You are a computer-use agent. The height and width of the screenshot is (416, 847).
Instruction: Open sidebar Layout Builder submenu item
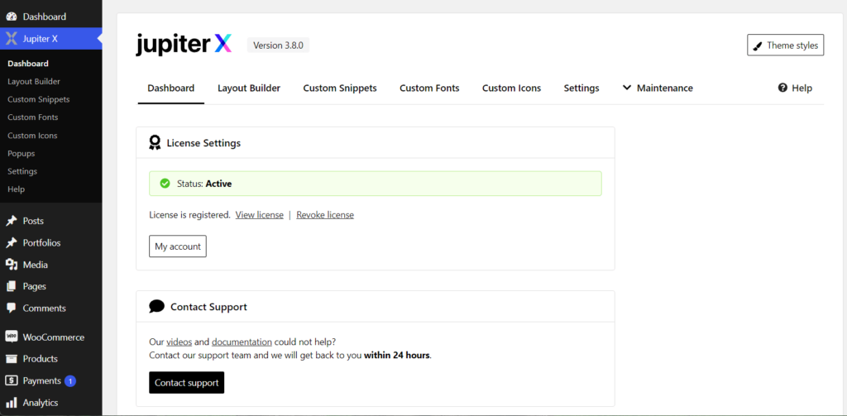[x=34, y=82]
